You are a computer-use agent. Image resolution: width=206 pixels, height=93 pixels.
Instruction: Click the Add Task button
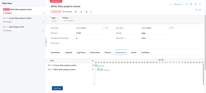[x=57, y=88]
